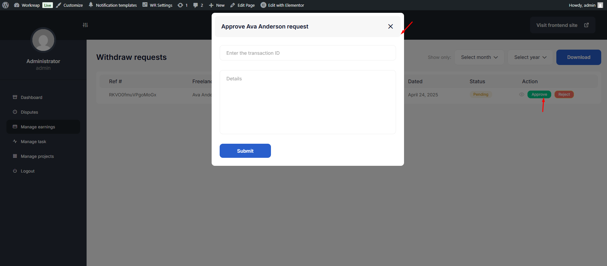Open Manage projects in sidebar

pyautogui.click(x=37, y=157)
